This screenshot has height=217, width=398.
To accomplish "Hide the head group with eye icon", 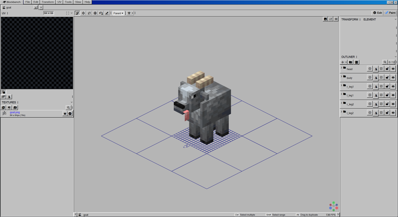I will click(393, 69).
